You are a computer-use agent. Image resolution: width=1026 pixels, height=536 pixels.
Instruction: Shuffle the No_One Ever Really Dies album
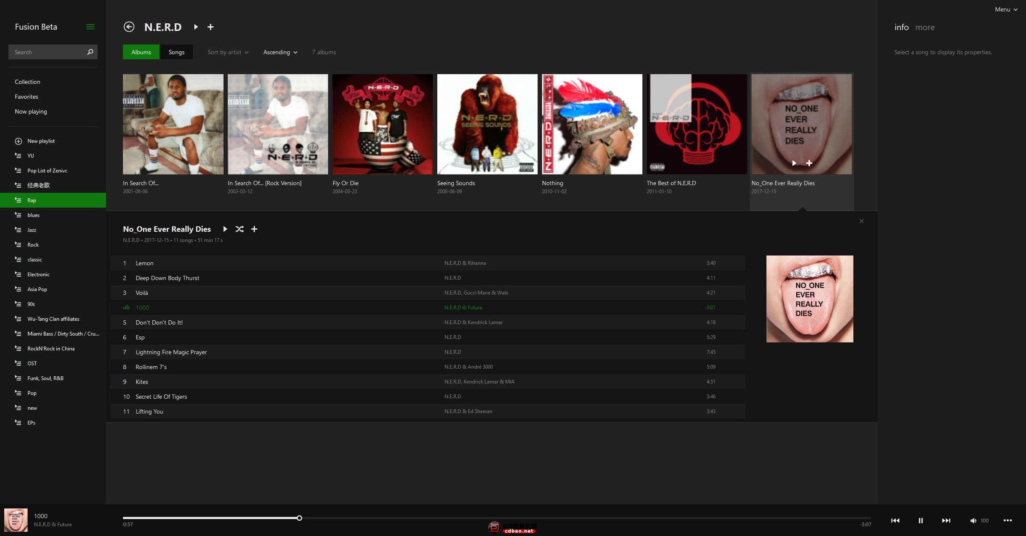coord(240,229)
